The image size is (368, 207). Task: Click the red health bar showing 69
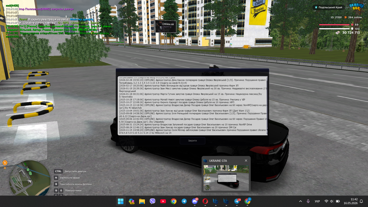coord(334,25)
